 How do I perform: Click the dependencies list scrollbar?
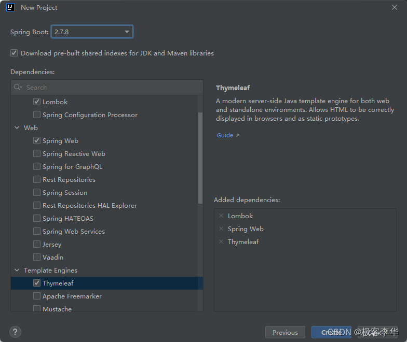point(200,158)
